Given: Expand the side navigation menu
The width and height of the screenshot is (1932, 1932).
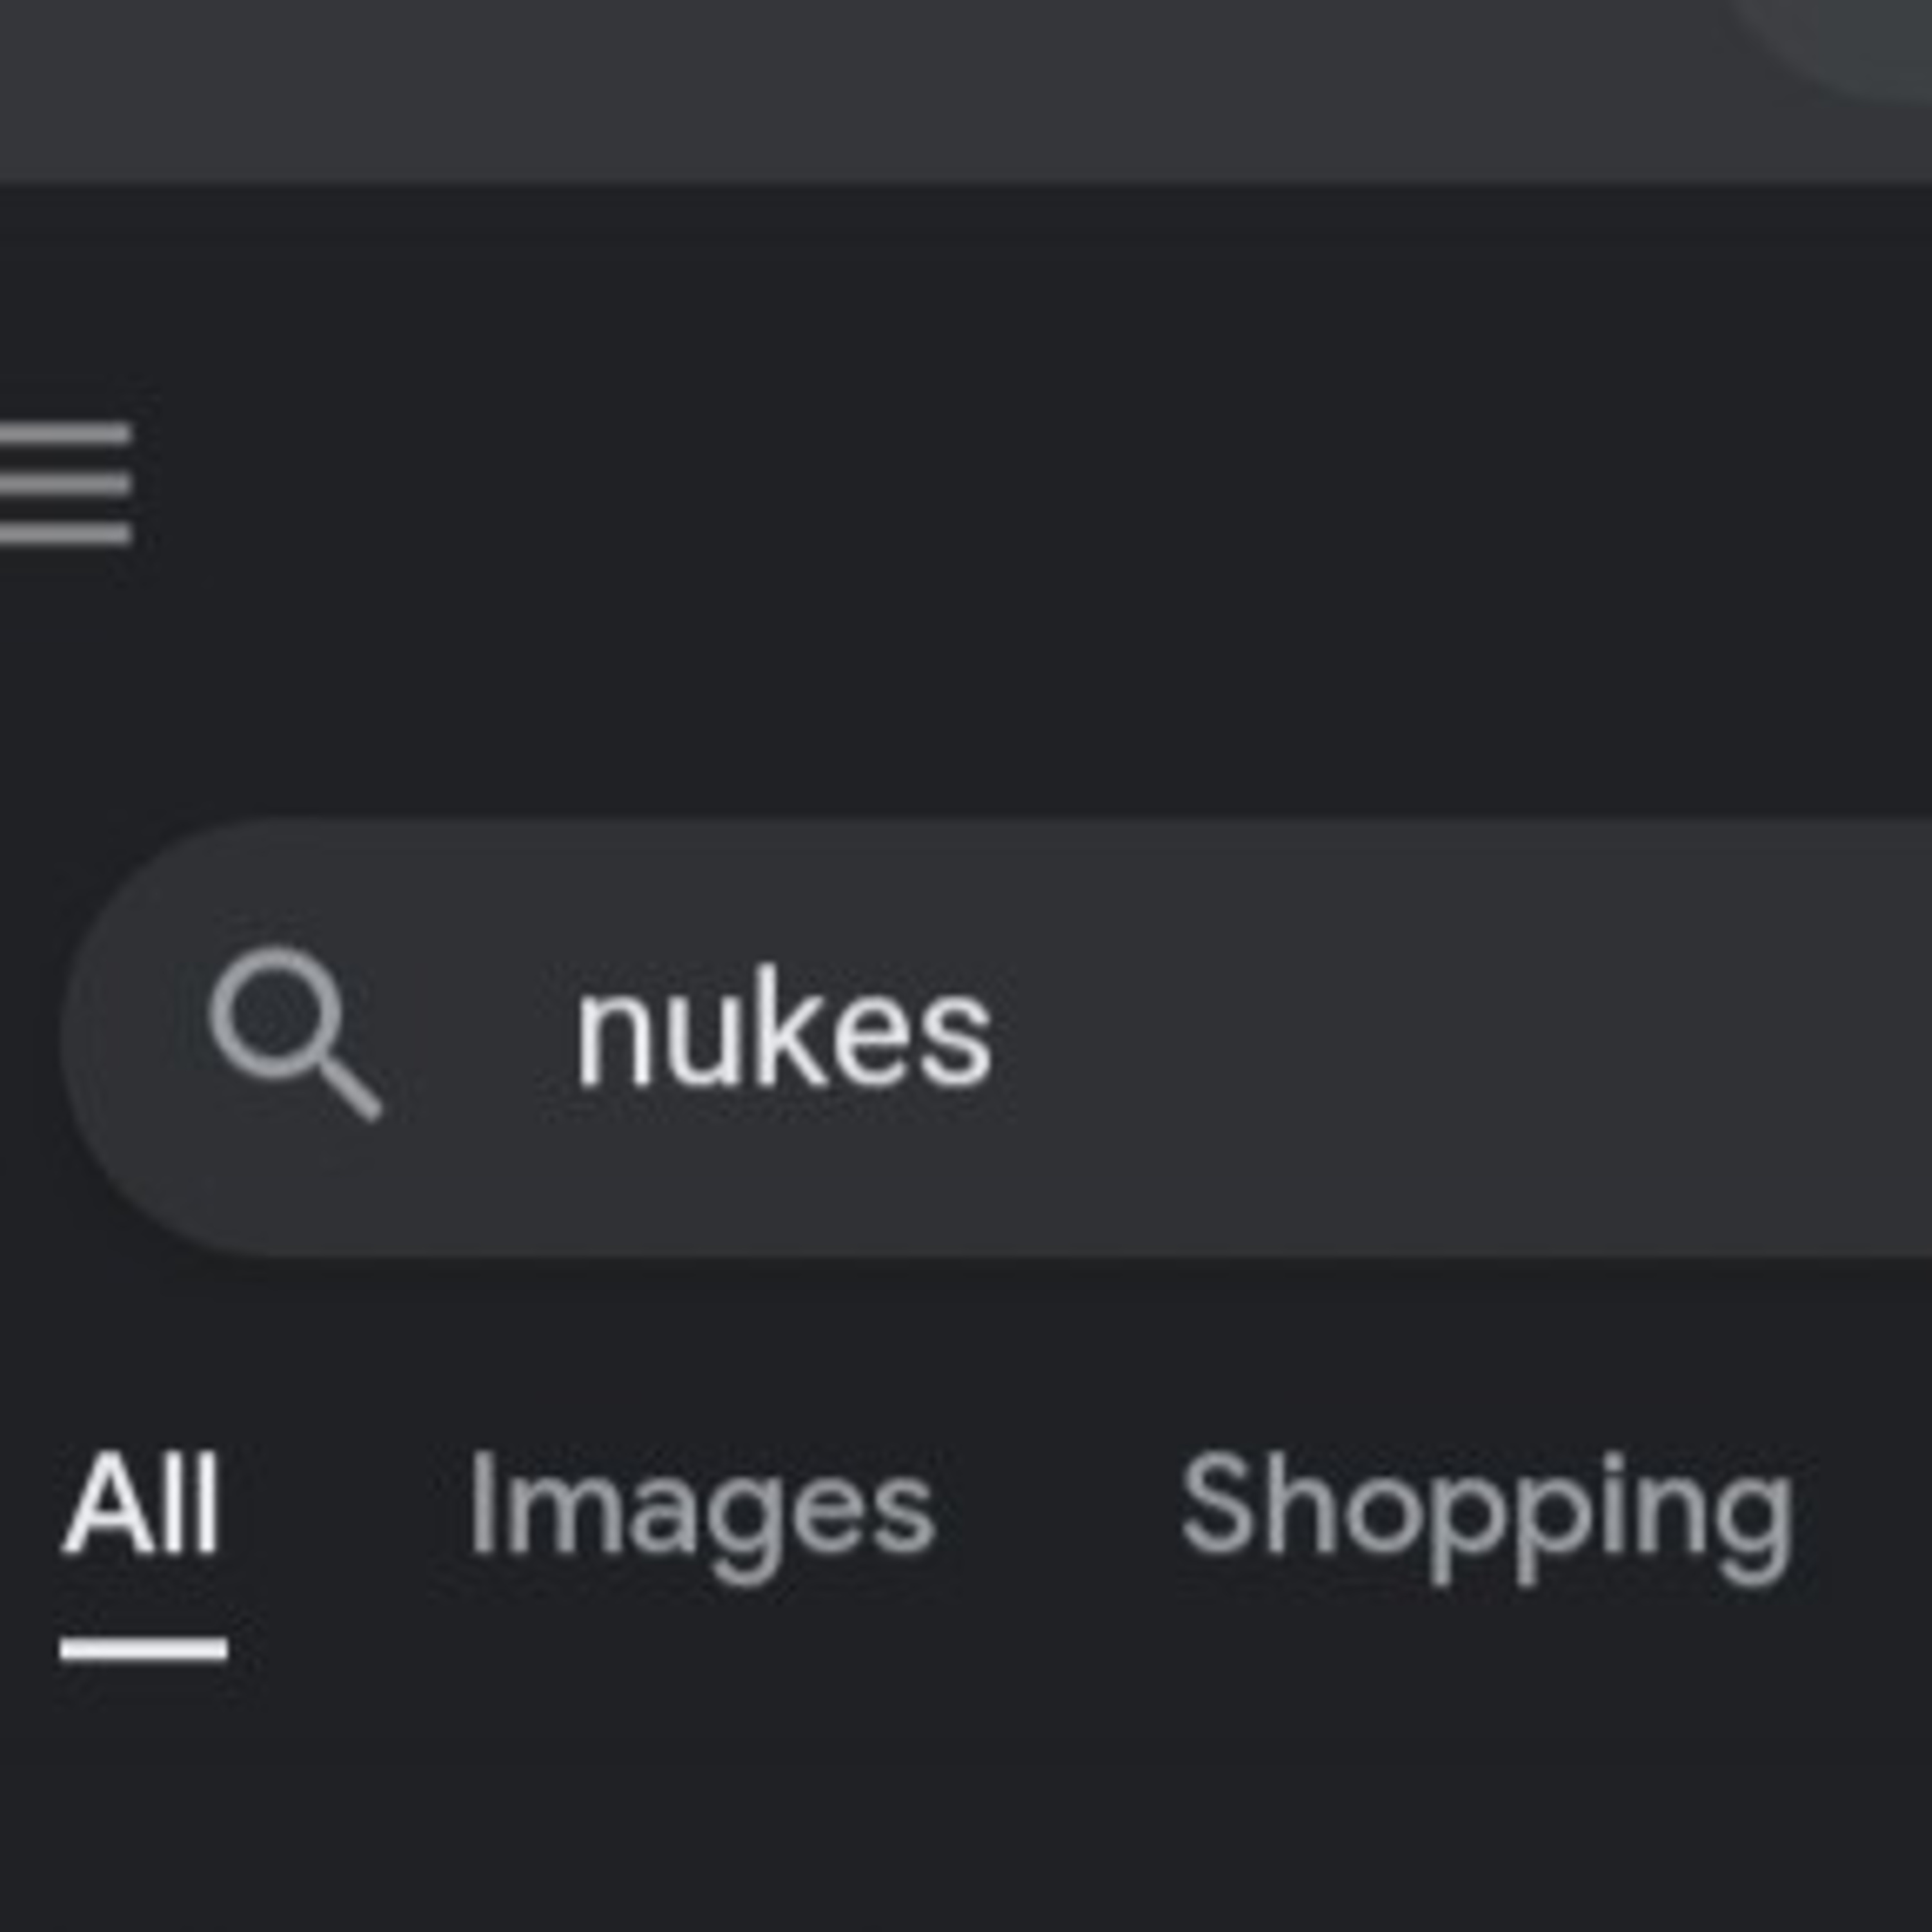Looking at the screenshot, I should click(66, 484).
